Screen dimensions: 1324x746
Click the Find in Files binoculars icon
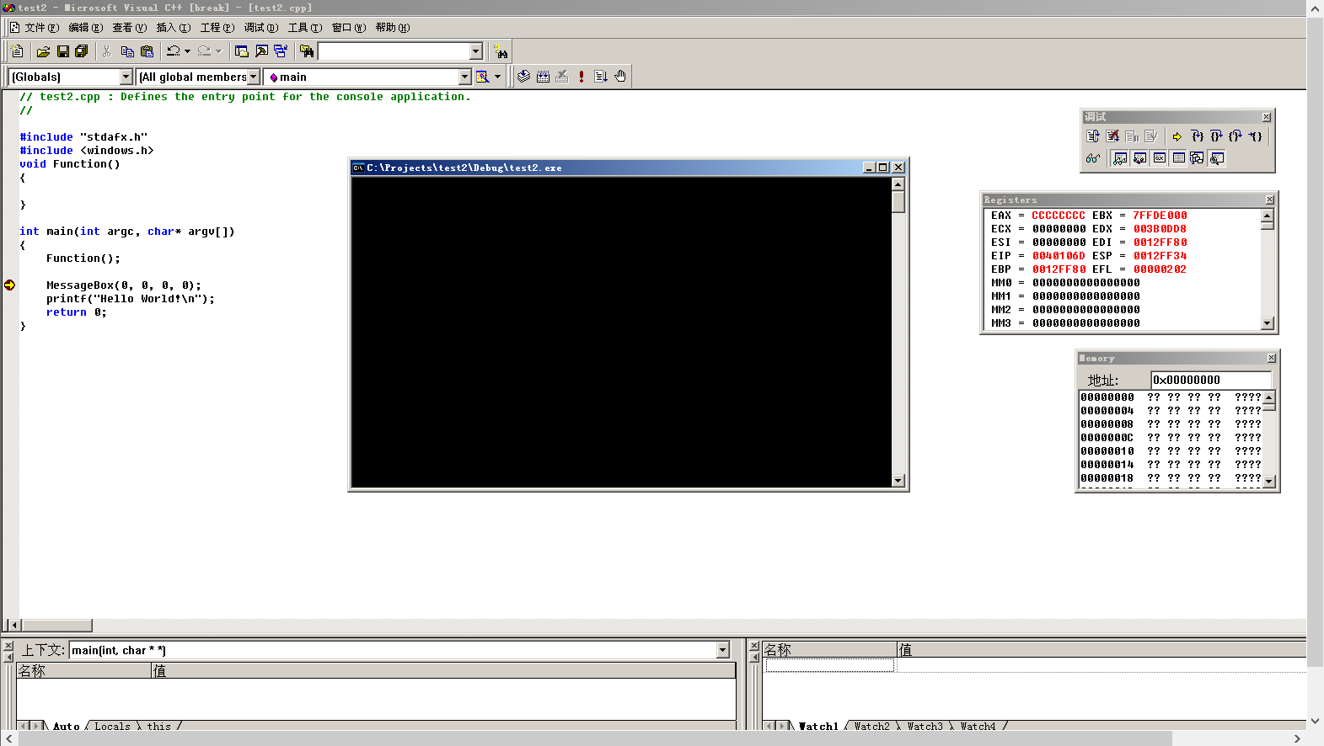coord(307,51)
